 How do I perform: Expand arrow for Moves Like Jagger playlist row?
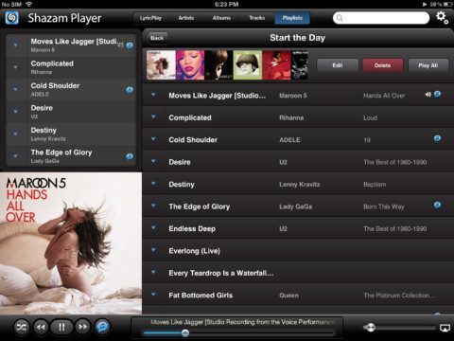click(x=153, y=95)
